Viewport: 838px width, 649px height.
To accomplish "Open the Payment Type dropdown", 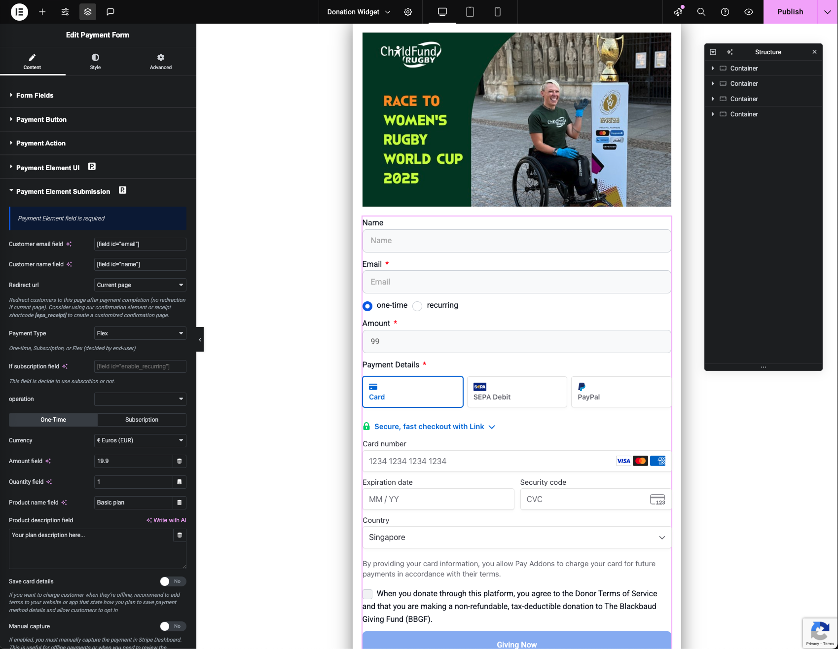I will click(x=140, y=333).
